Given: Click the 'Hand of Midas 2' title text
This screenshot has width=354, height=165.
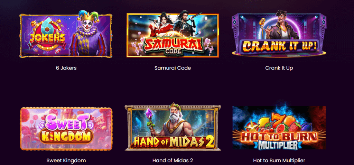Looking at the screenshot, I should tap(173, 161).
